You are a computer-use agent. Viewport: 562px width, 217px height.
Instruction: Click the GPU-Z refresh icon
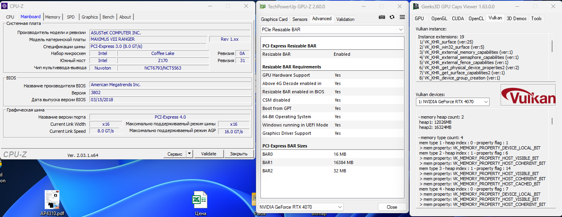[x=392, y=17]
